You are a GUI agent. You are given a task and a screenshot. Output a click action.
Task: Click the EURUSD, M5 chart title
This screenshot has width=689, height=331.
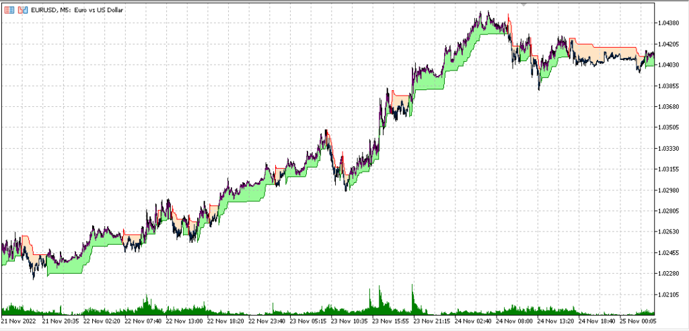(73, 9)
